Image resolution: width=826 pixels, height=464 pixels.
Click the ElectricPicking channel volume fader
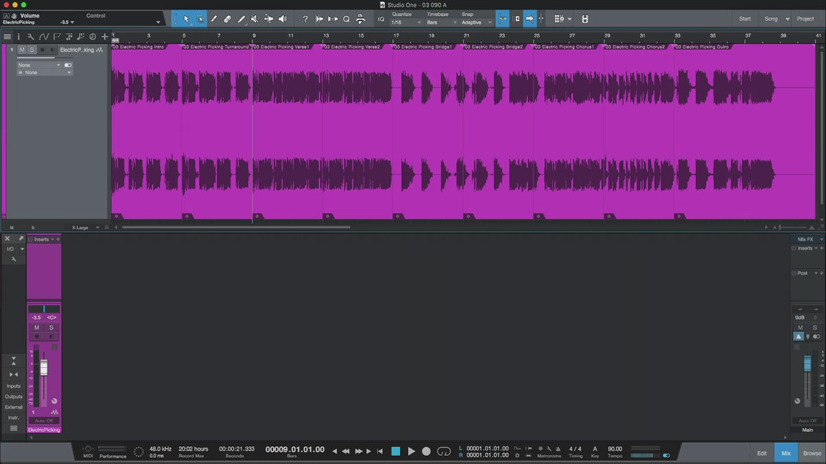pos(43,368)
